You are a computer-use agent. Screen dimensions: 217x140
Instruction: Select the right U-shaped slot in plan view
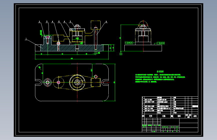(105, 82)
